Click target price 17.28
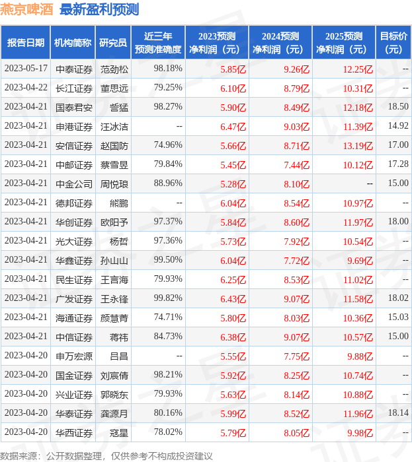412x462 pixels. tap(398, 164)
